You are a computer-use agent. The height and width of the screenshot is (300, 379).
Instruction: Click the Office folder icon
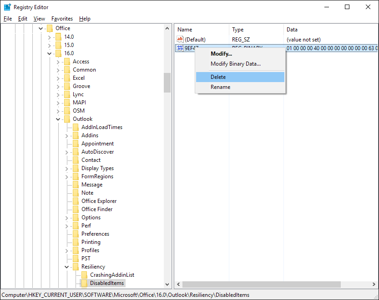coord(50,28)
